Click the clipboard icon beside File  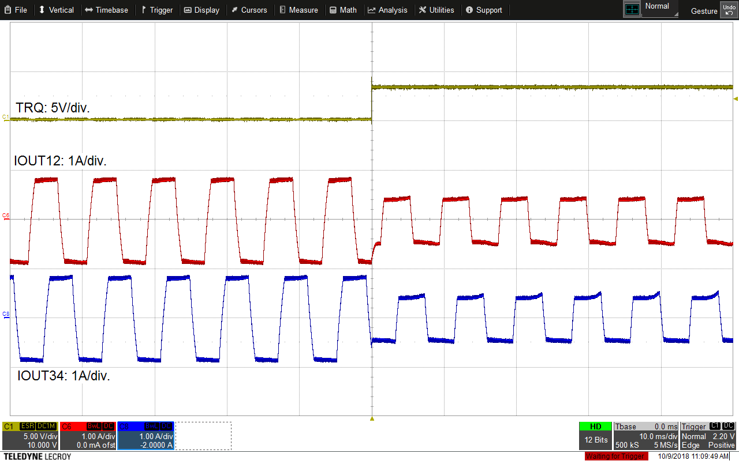pos(6,10)
